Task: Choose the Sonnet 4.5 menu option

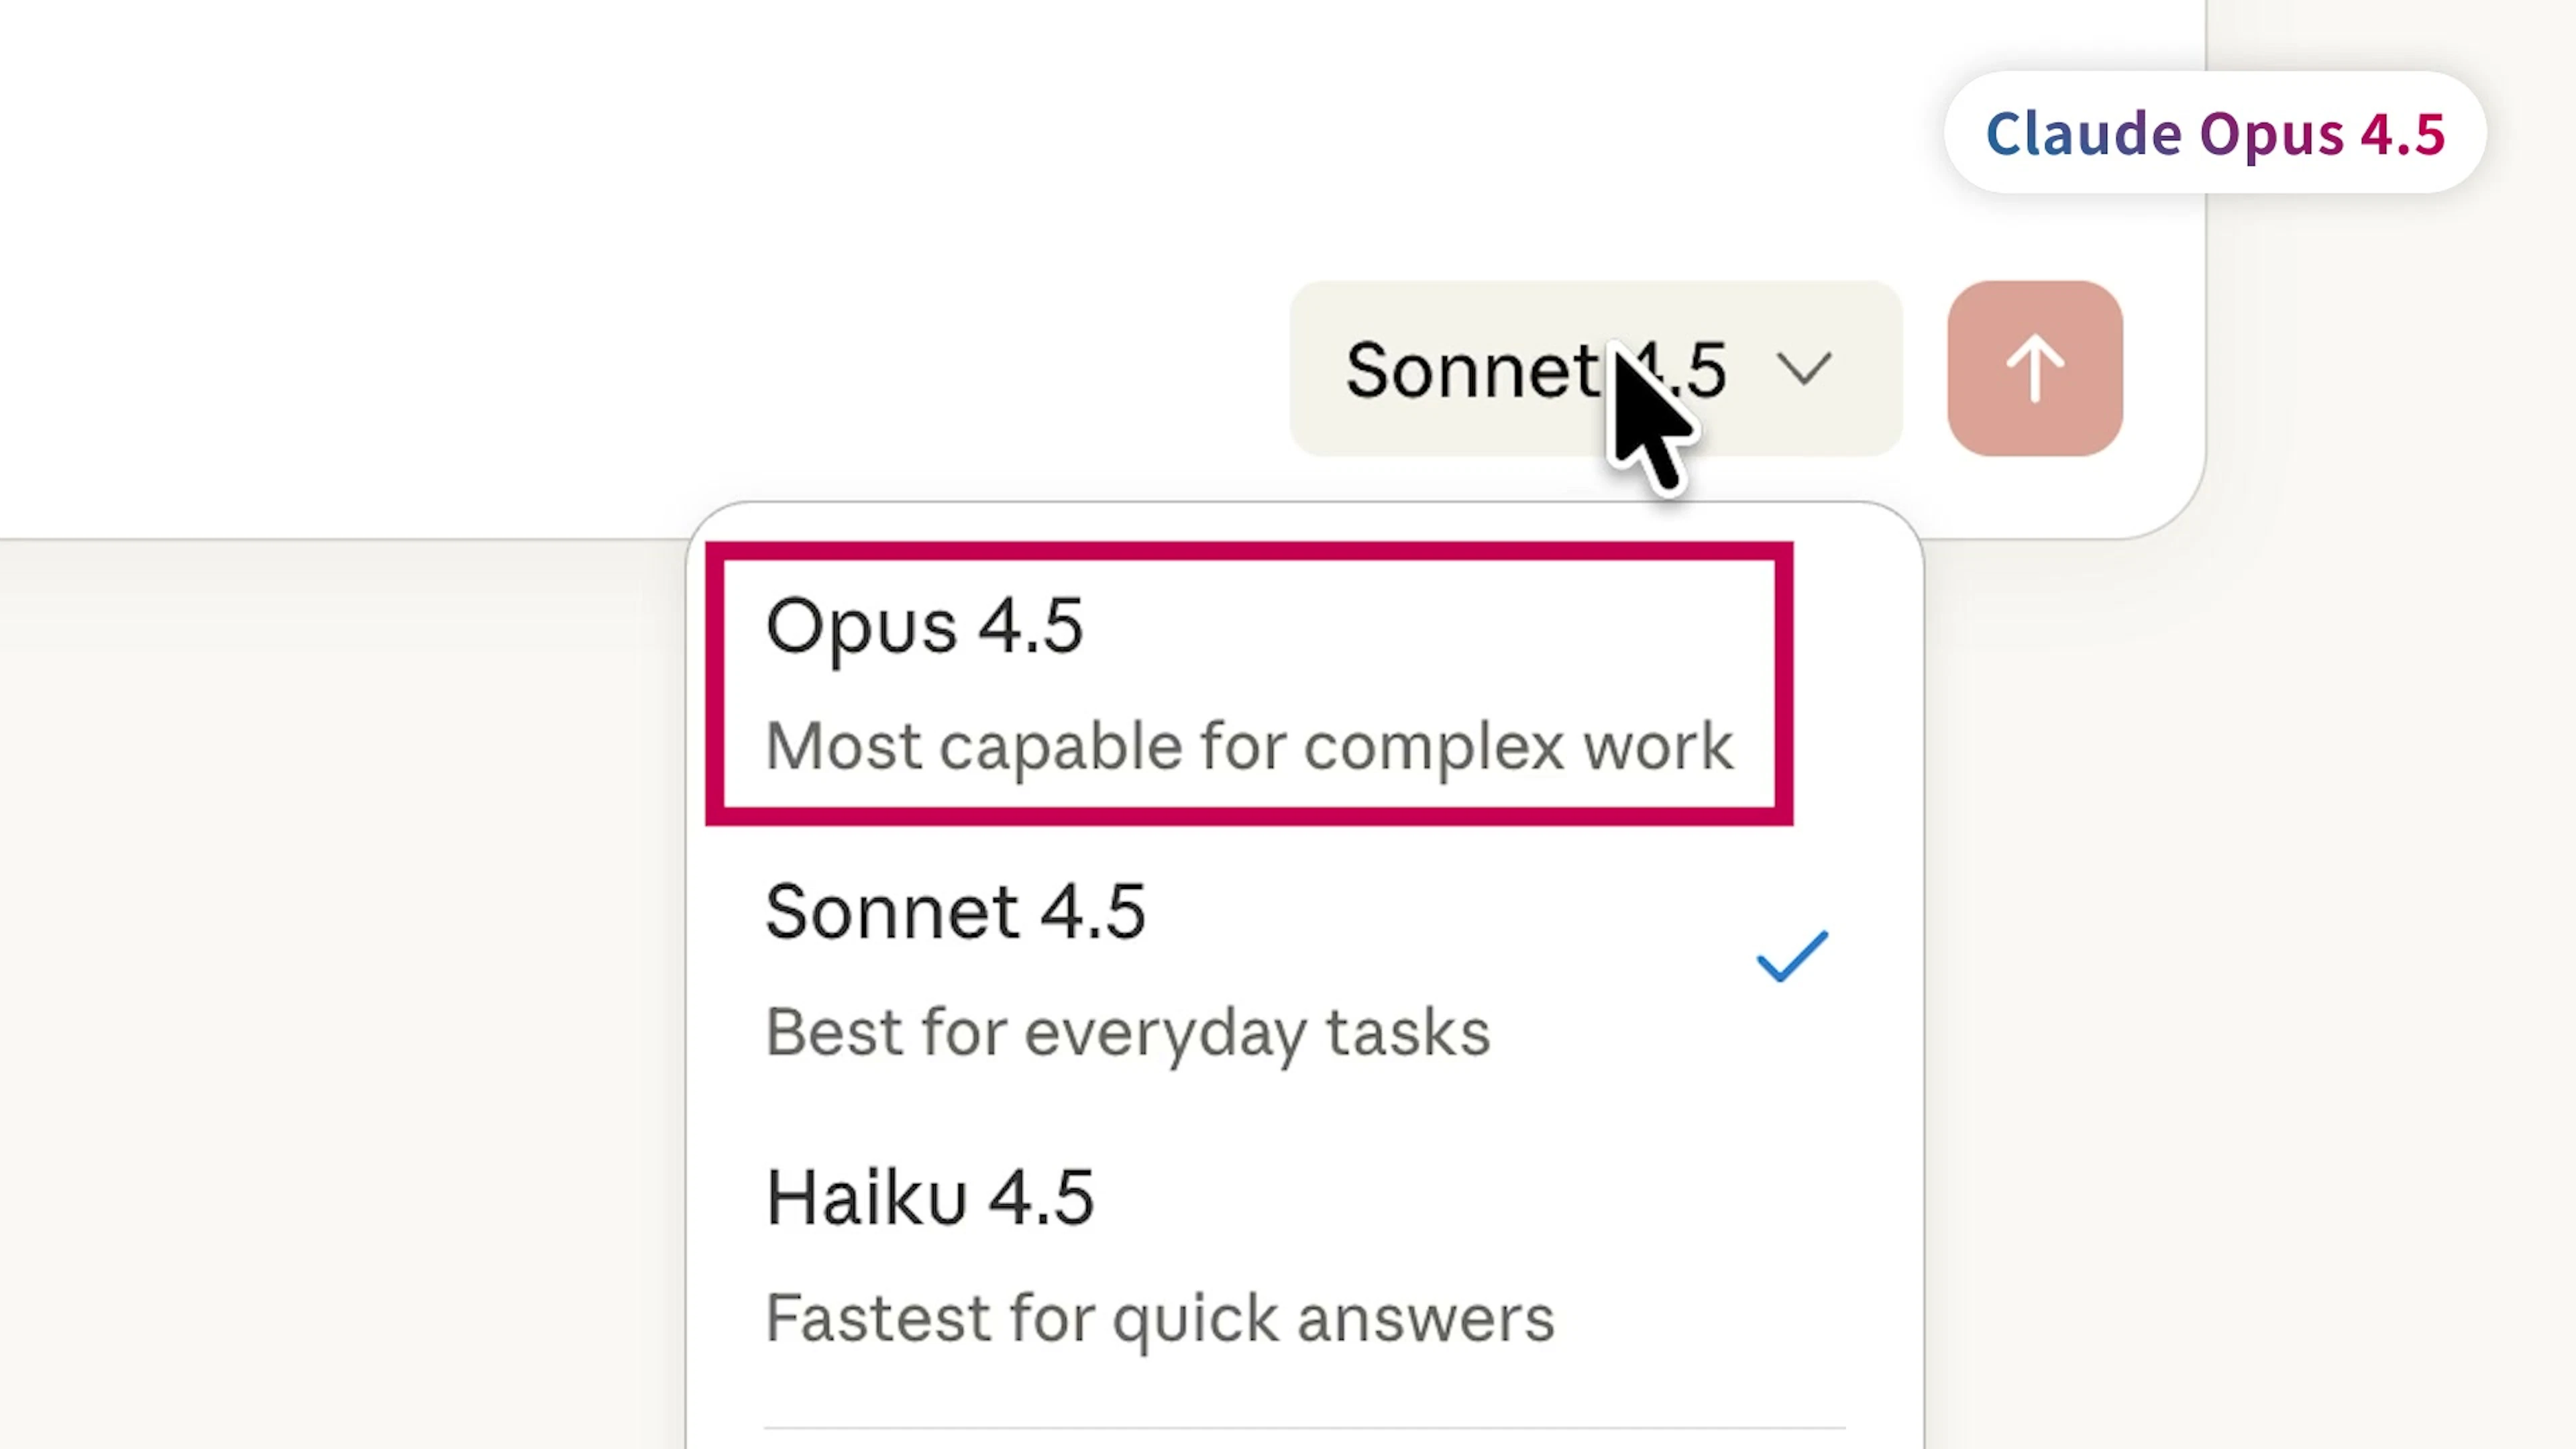Action: [1248, 968]
